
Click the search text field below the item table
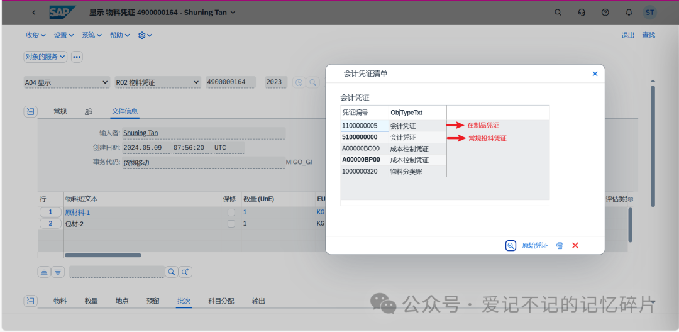[117, 272]
